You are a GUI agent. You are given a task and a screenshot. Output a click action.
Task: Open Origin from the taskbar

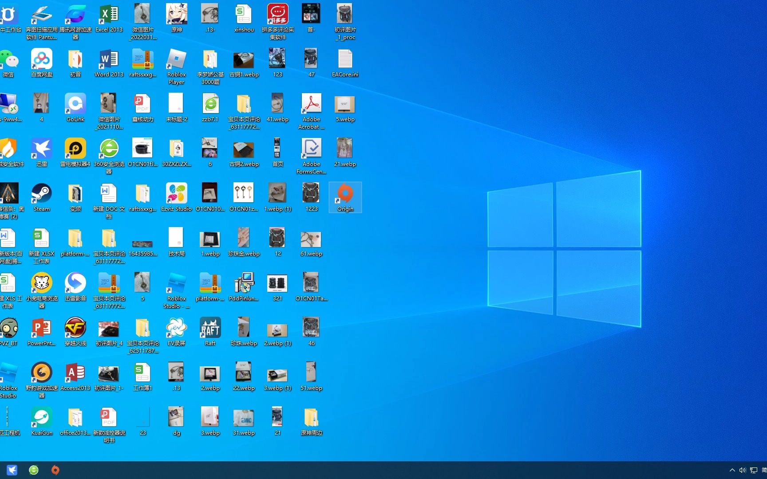[55, 470]
